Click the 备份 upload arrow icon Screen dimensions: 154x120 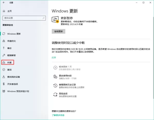click(4, 48)
